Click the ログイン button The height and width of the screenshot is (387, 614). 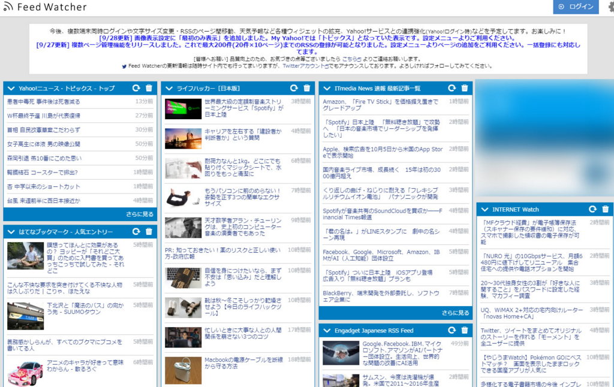pyautogui.click(x=576, y=7)
